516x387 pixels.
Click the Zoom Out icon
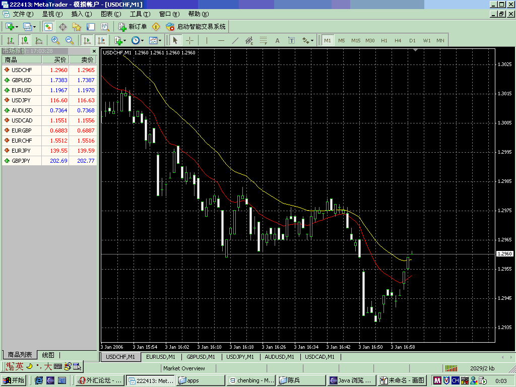pyautogui.click(x=69, y=40)
